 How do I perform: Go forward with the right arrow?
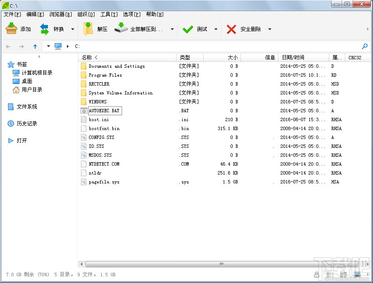(x=22, y=46)
